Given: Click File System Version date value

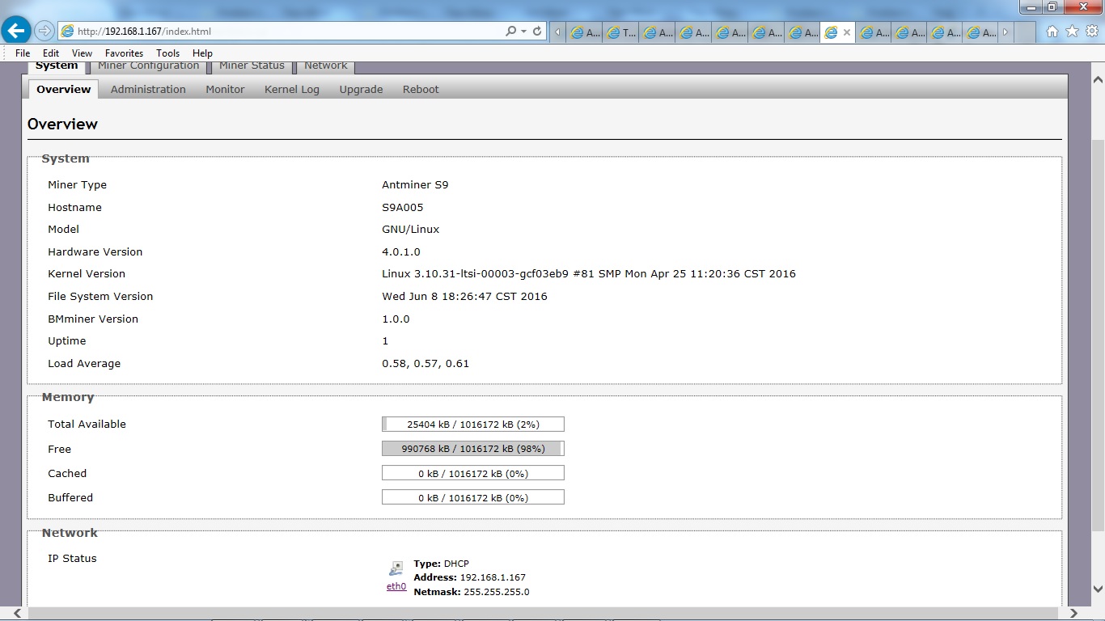Looking at the screenshot, I should tap(464, 297).
